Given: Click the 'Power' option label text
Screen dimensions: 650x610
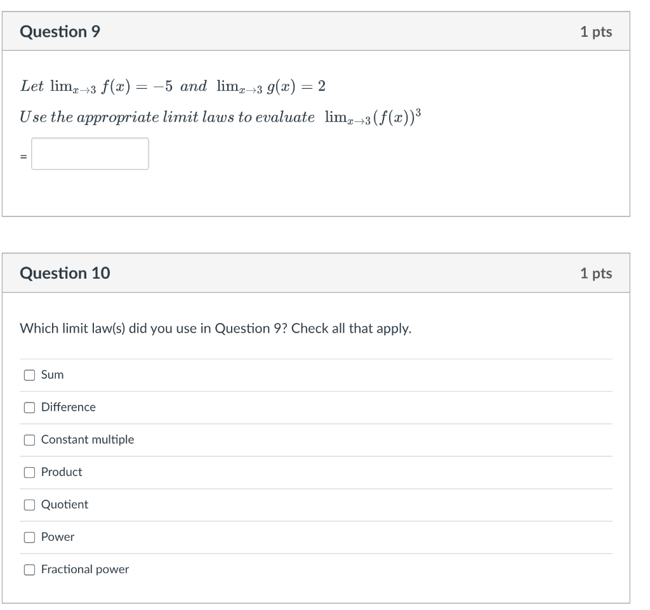Looking at the screenshot, I should [58, 537].
